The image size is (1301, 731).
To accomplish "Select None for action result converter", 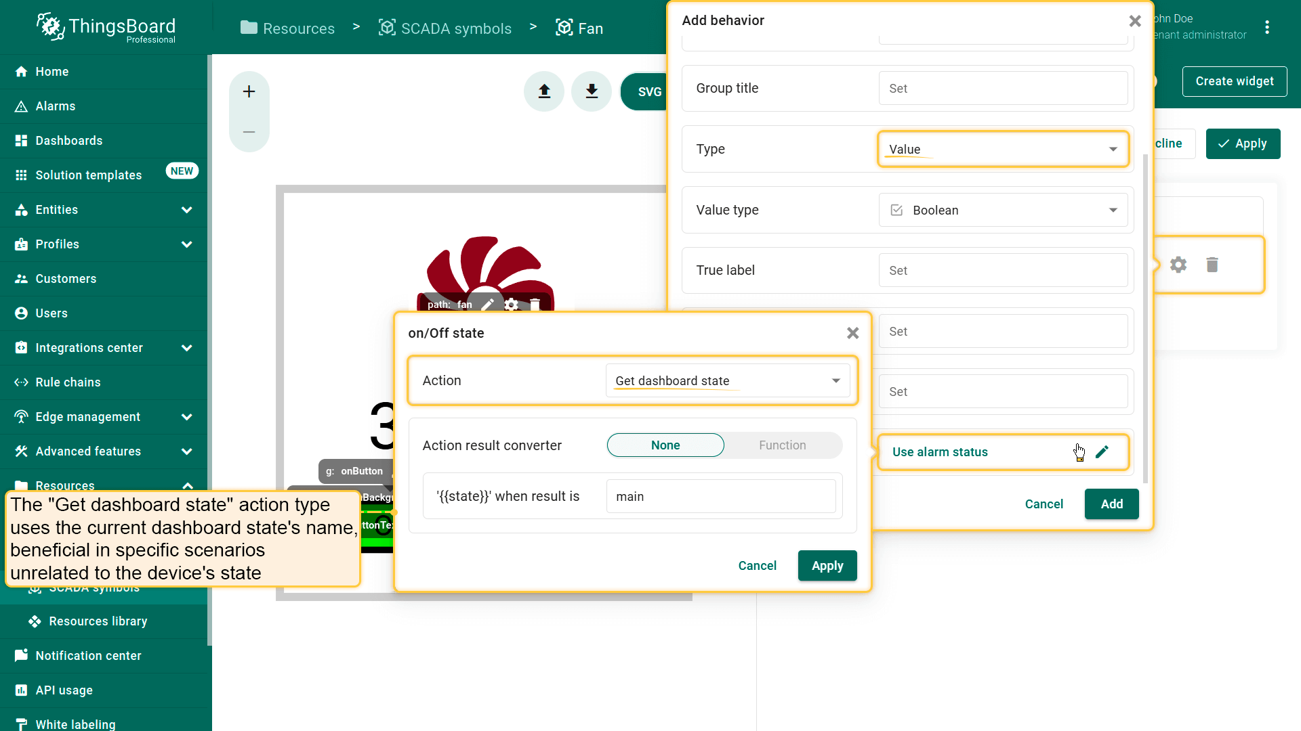I will (665, 445).
